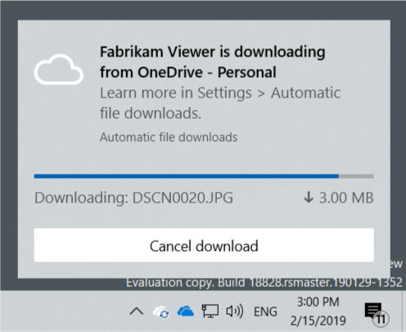Expand hidden system tray icons chevron
Screen dimensions: 406x332
tap(137, 312)
